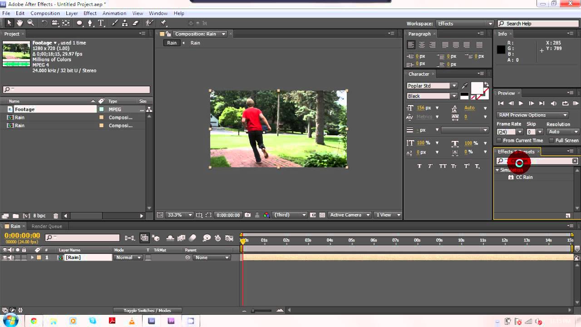Open the 33.3% magnification dropdown

[x=180, y=215]
